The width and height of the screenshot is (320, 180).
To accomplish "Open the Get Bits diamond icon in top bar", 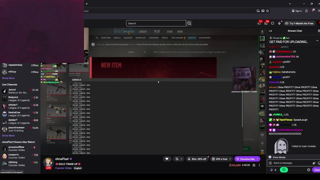I will click(x=279, y=23).
